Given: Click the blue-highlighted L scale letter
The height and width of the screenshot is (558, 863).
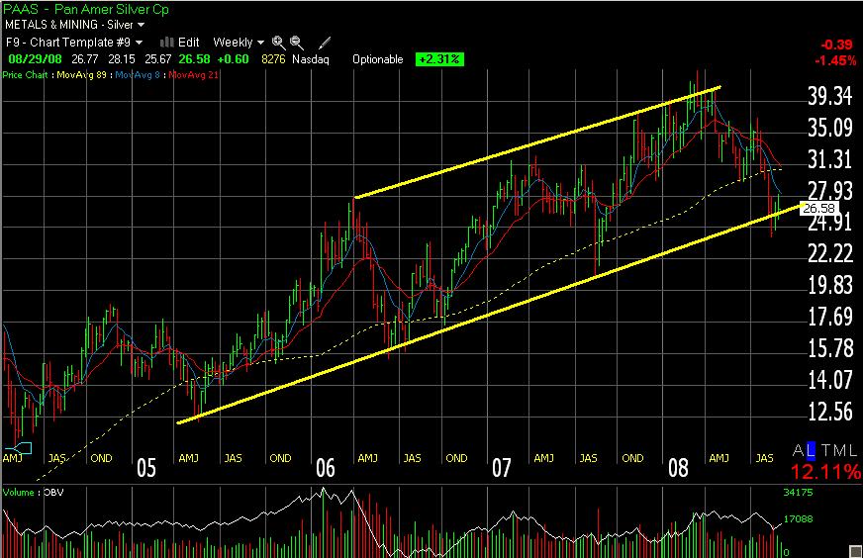Looking at the screenshot, I should point(811,451).
